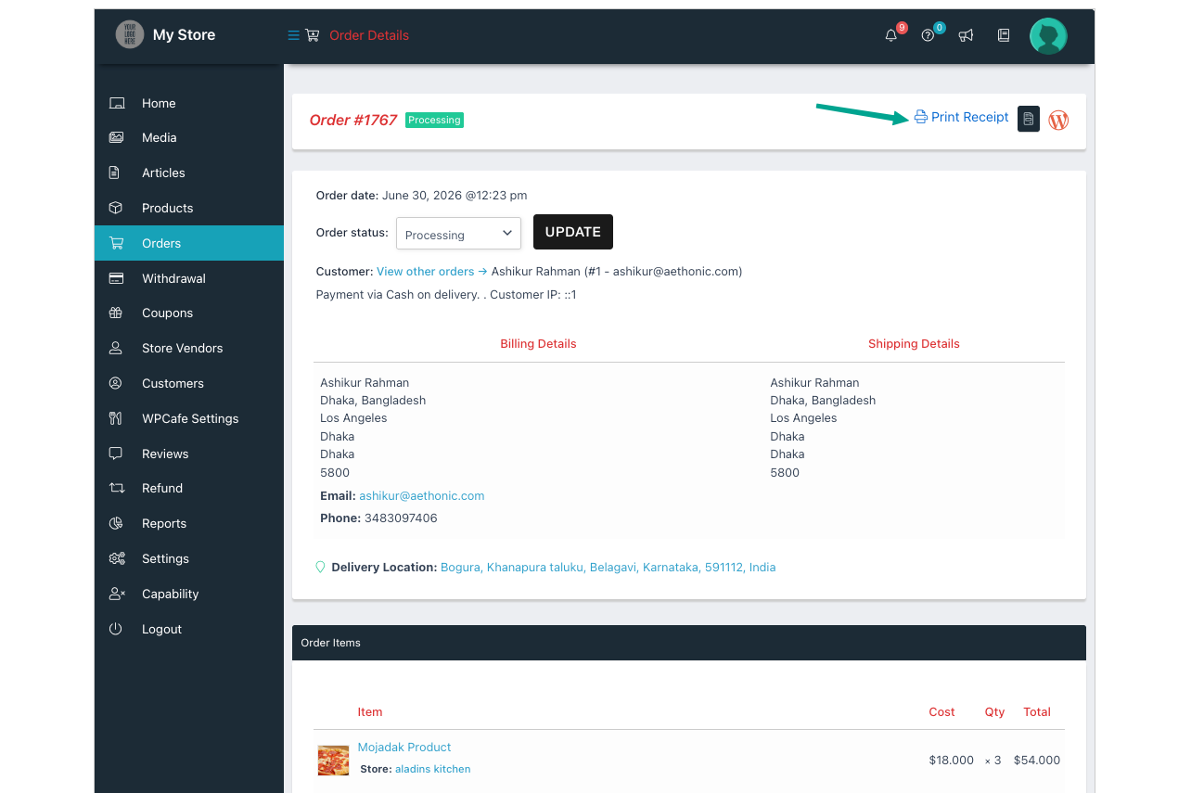The width and height of the screenshot is (1204, 793).
Task: Expand the Order status dropdown
Action: click(x=458, y=234)
